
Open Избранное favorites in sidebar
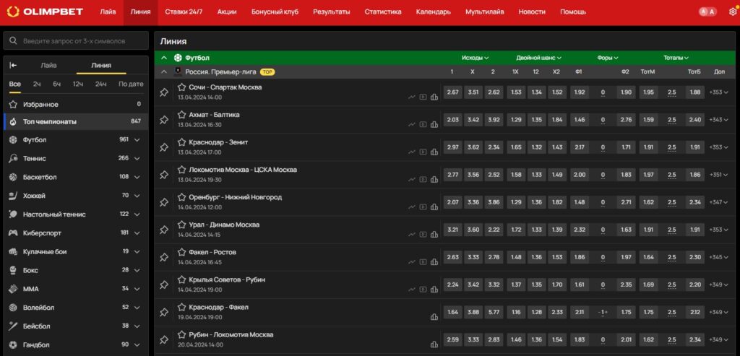click(x=75, y=104)
